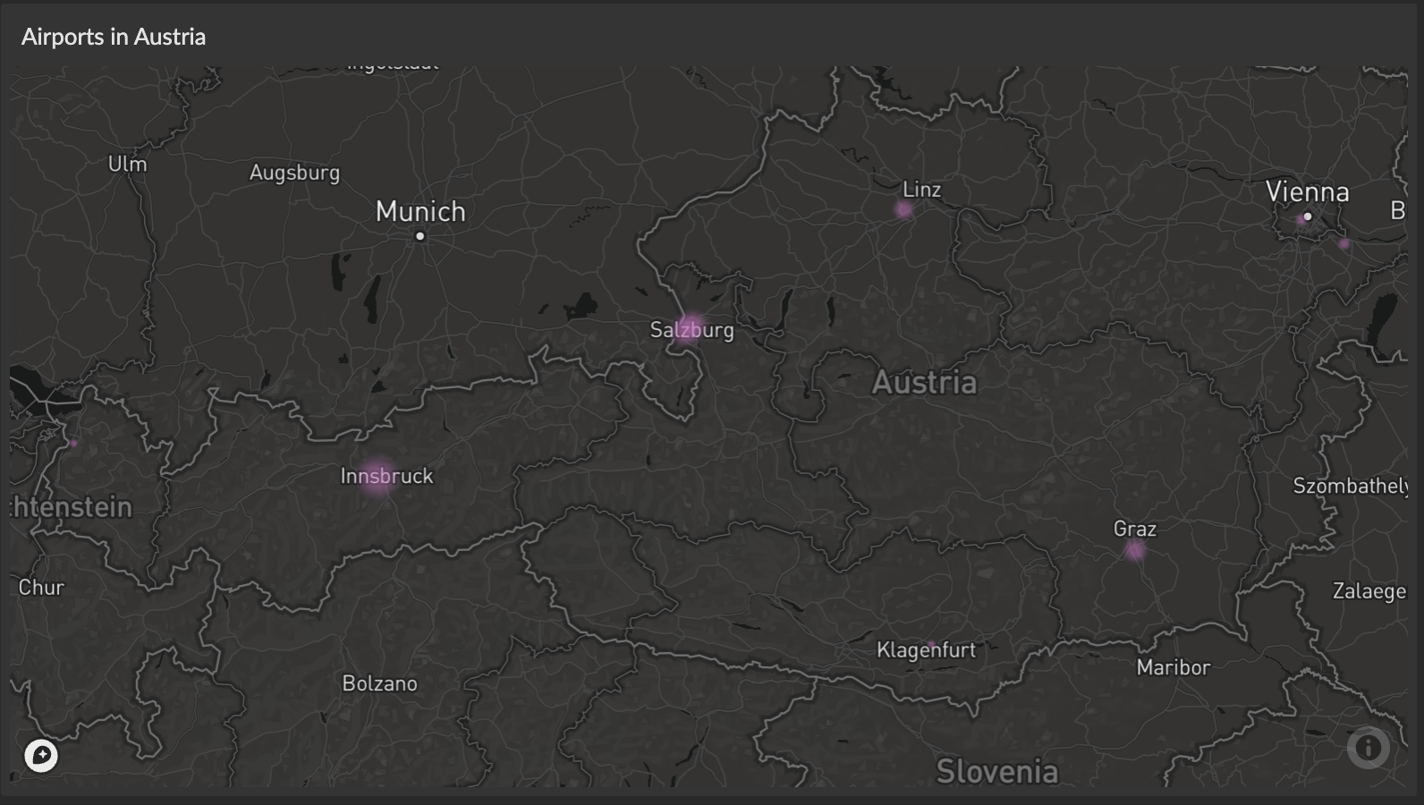The height and width of the screenshot is (805, 1424).
Task: Click the Austria country label
Action: [x=924, y=383]
